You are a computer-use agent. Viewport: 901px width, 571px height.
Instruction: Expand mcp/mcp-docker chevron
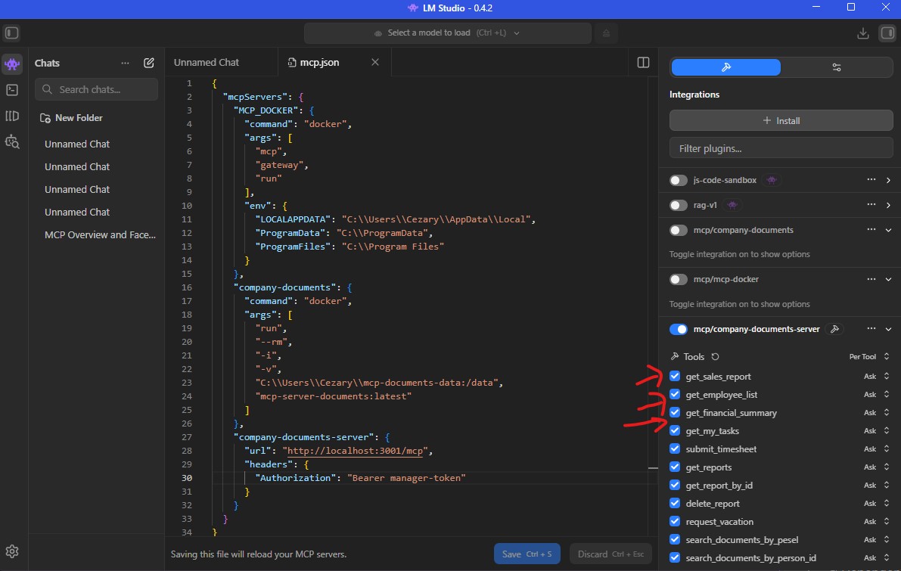coord(888,280)
